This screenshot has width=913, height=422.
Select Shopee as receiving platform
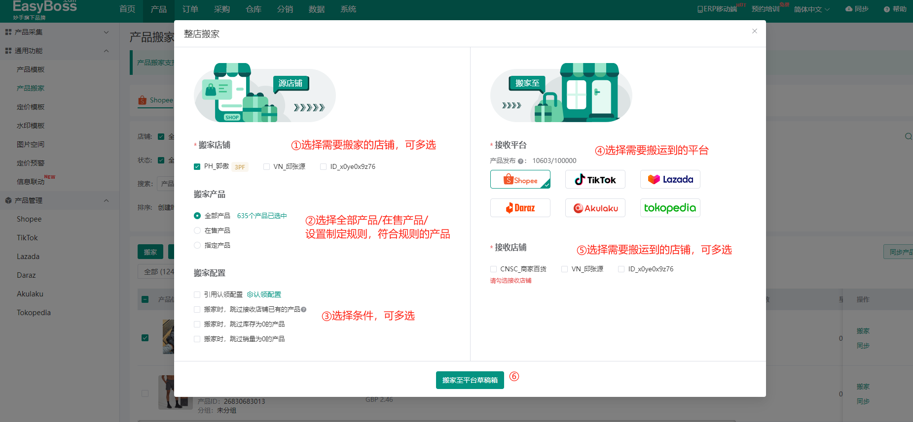tap(520, 179)
